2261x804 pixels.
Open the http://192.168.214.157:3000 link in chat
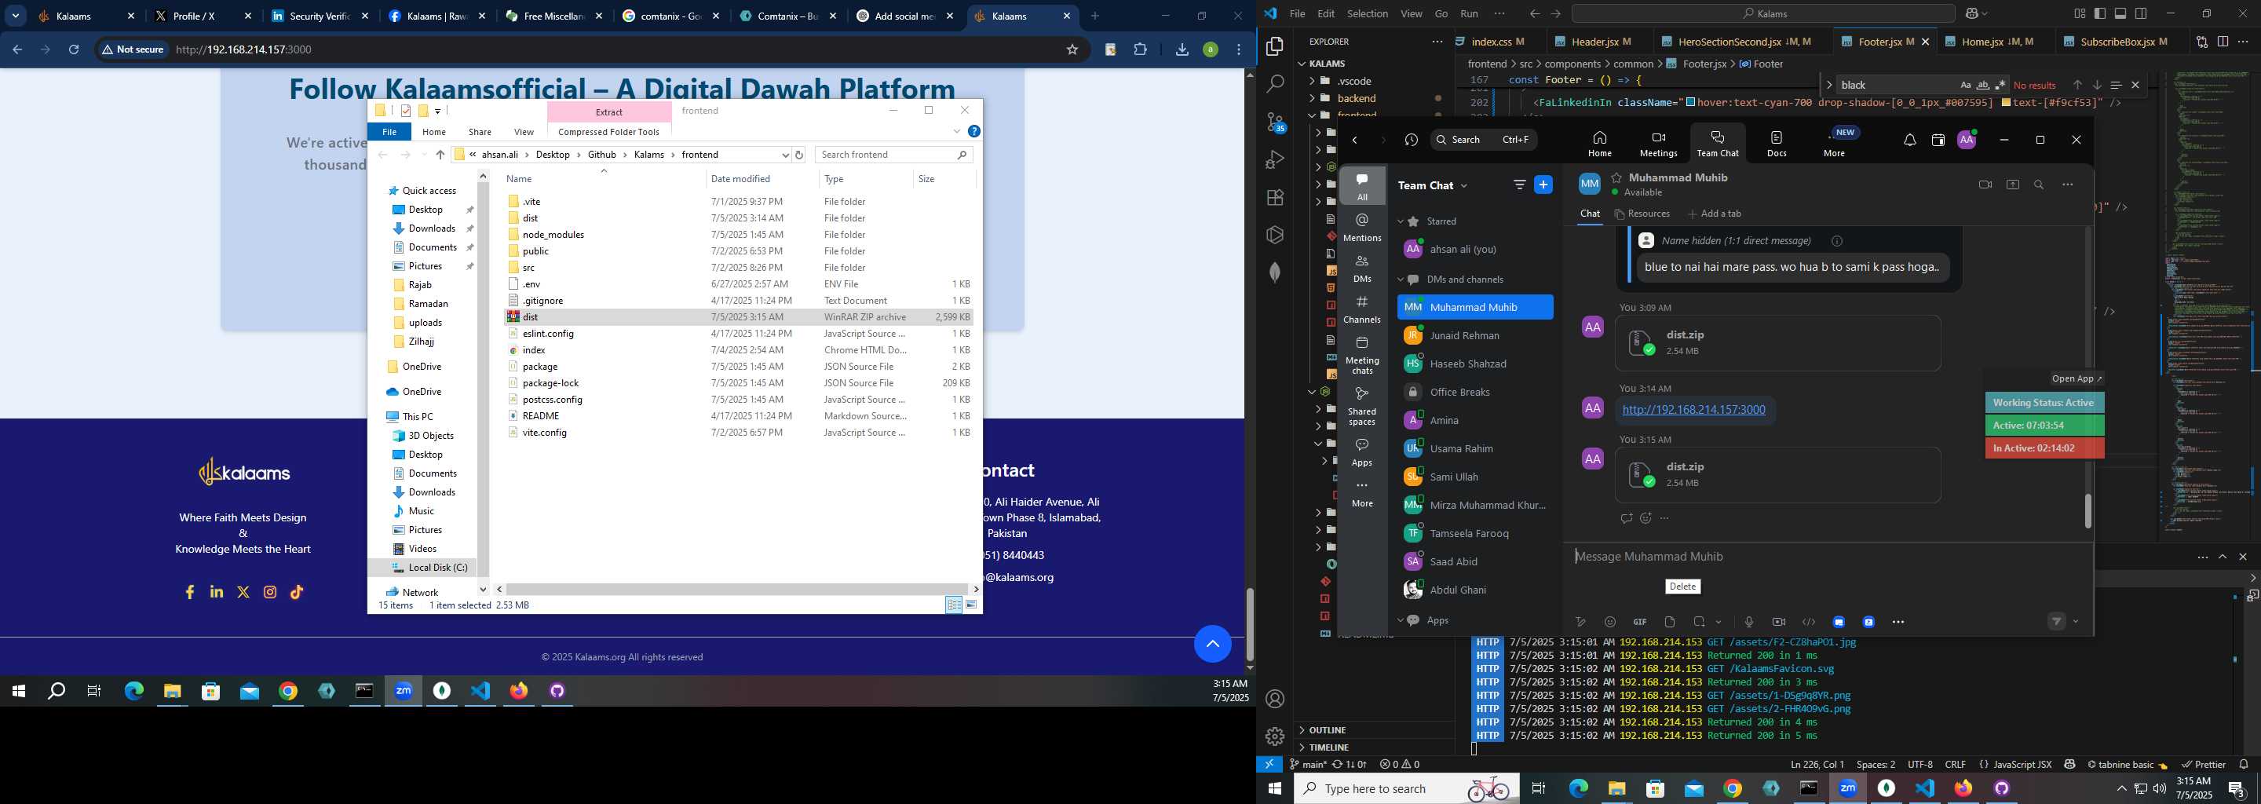click(1693, 410)
